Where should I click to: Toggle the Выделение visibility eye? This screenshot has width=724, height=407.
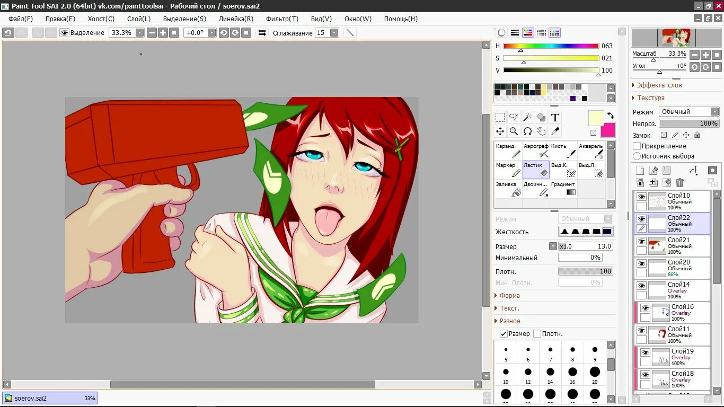tap(65, 33)
